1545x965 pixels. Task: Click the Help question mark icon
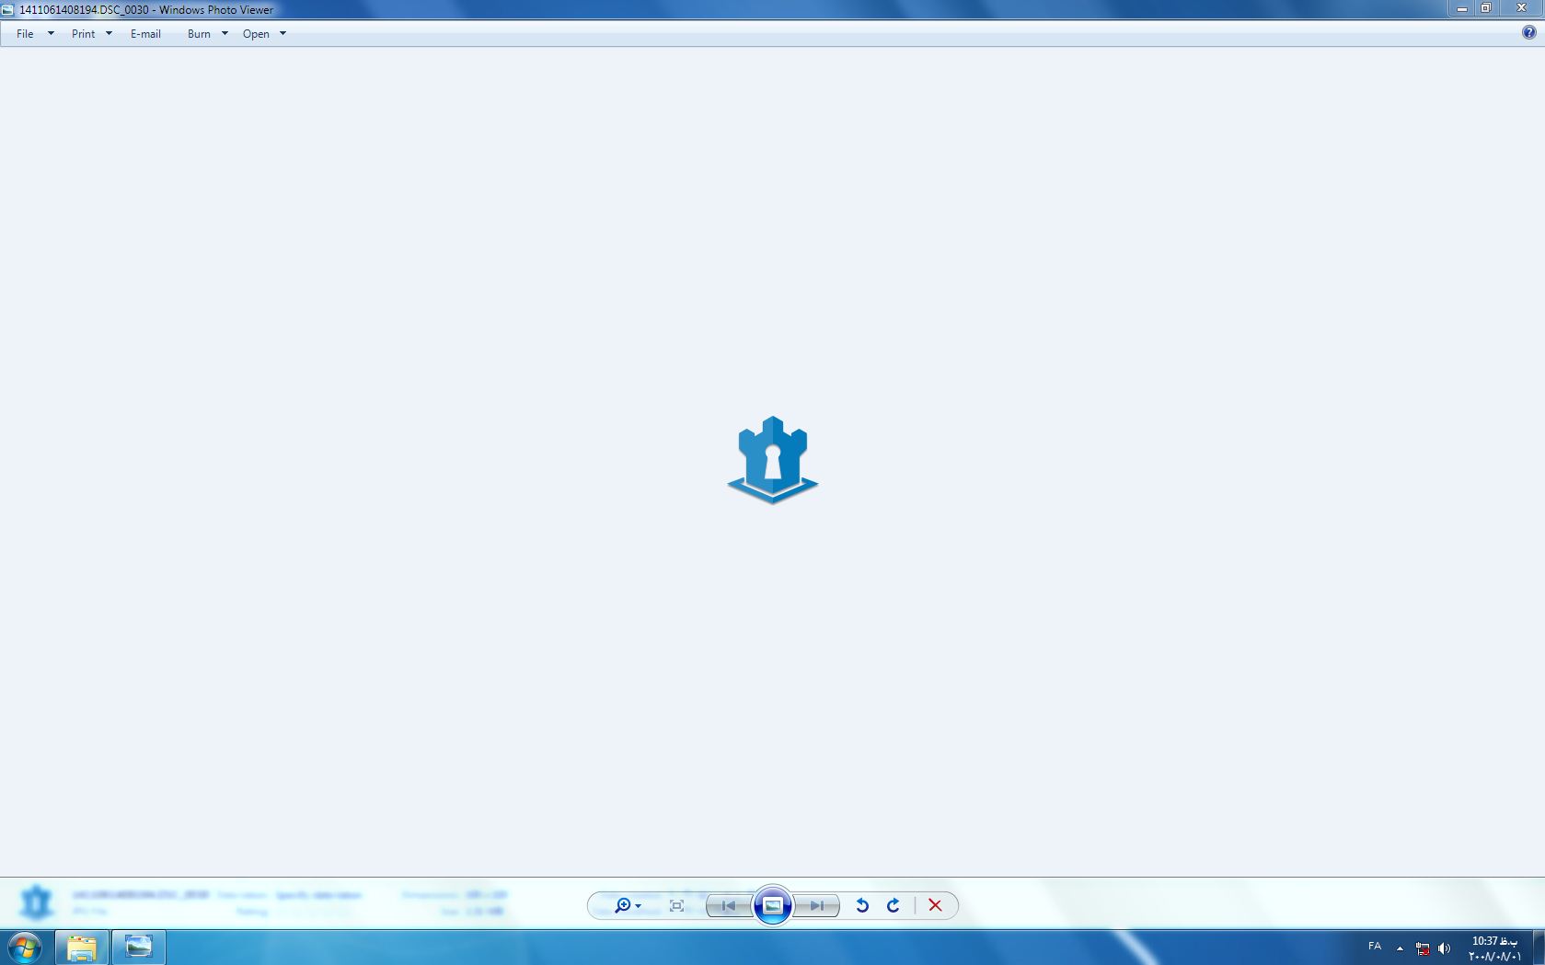1528,33
